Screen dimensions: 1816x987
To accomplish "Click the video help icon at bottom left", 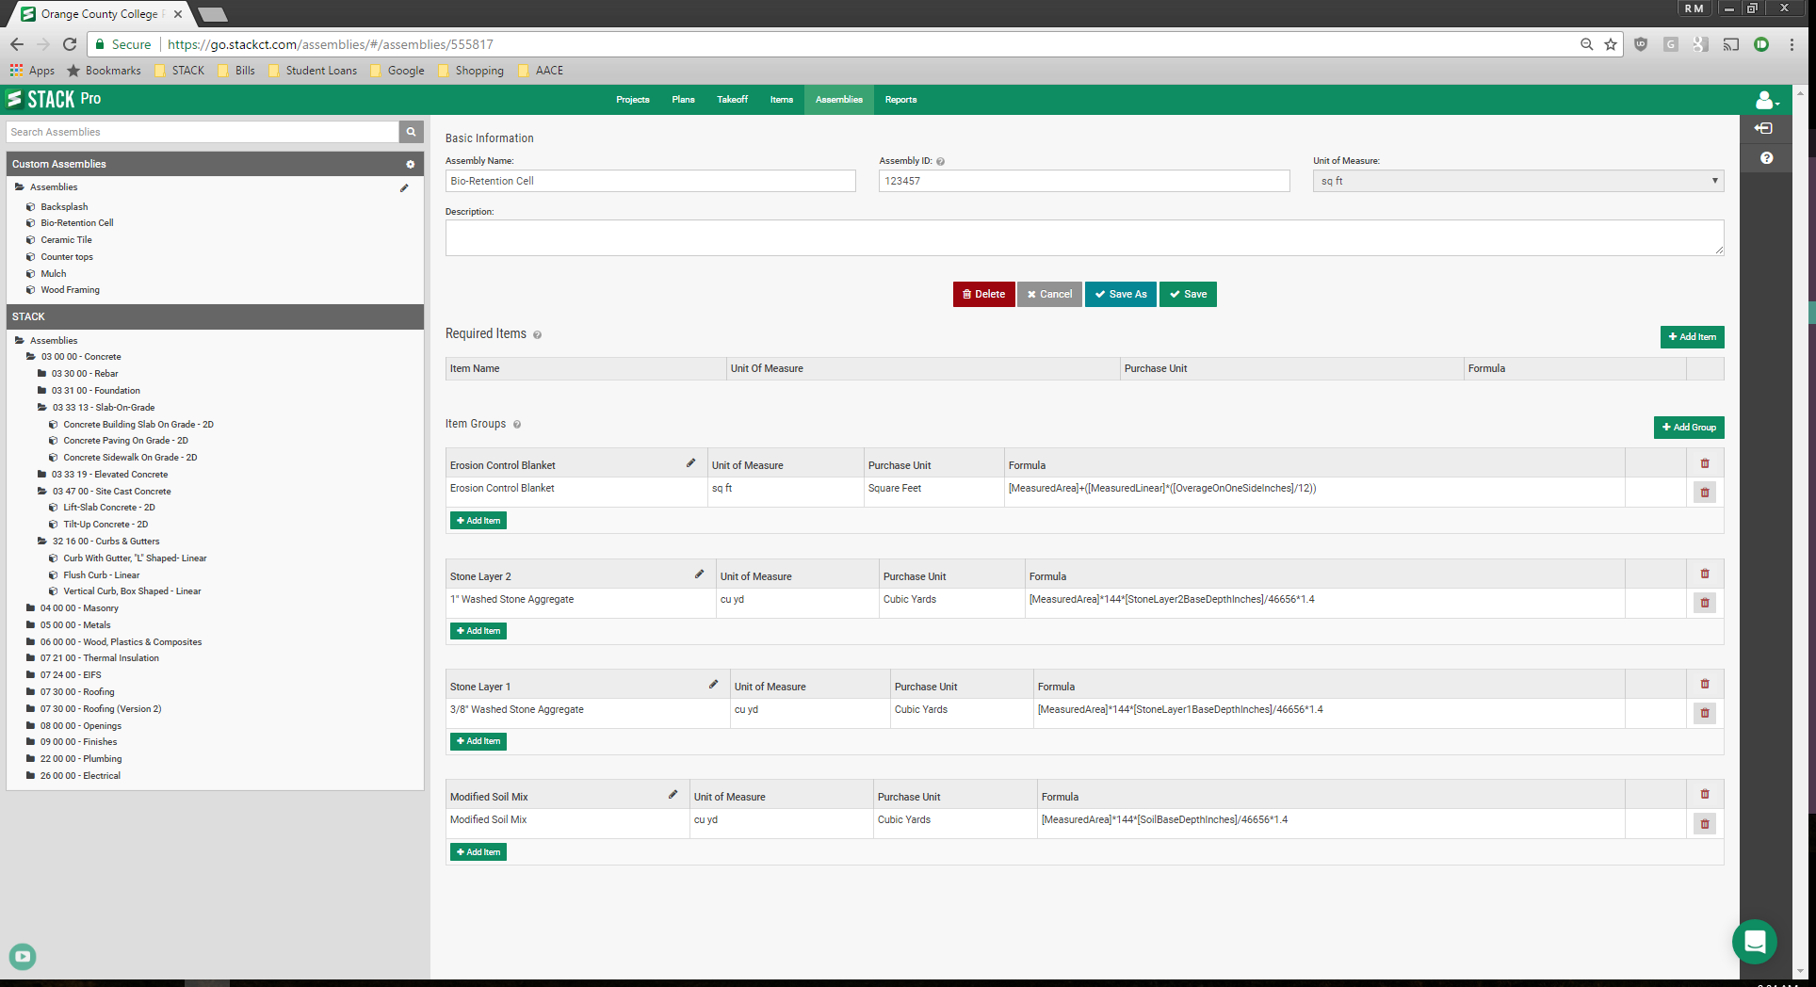I will (x=23, y=957).
